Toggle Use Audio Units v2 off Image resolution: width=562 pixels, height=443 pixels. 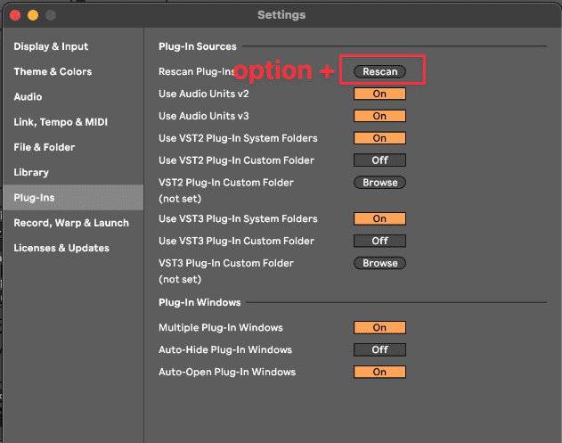coord(379,94)
